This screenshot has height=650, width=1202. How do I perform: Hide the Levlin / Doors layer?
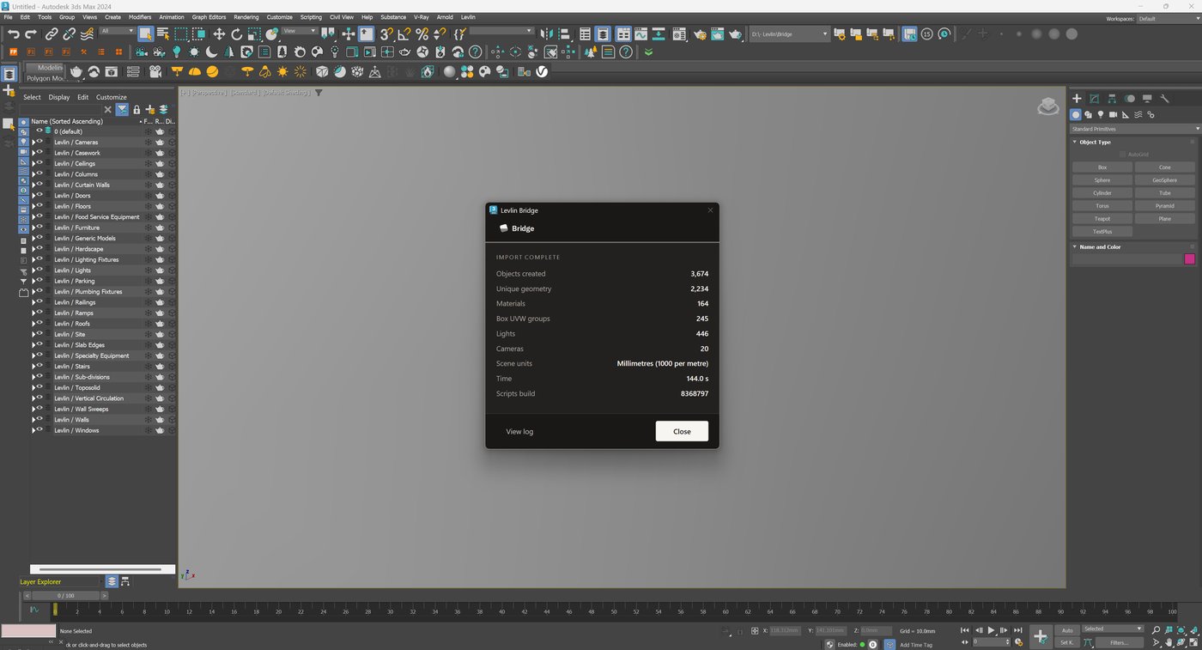(39, 195)
